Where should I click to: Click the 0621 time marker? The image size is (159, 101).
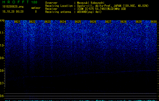click(17, 22)
